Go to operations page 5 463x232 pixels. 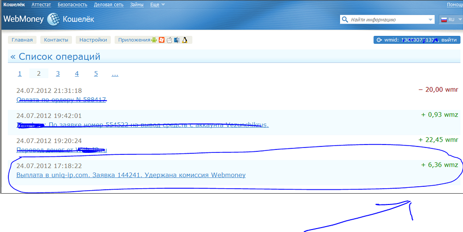click(96, 74)
